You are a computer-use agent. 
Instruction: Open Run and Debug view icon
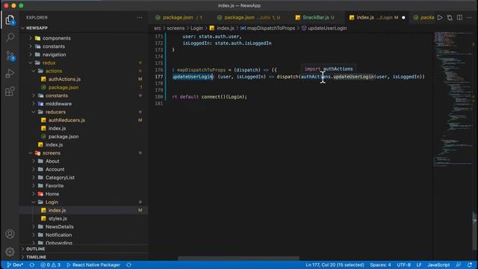(10, 73)
